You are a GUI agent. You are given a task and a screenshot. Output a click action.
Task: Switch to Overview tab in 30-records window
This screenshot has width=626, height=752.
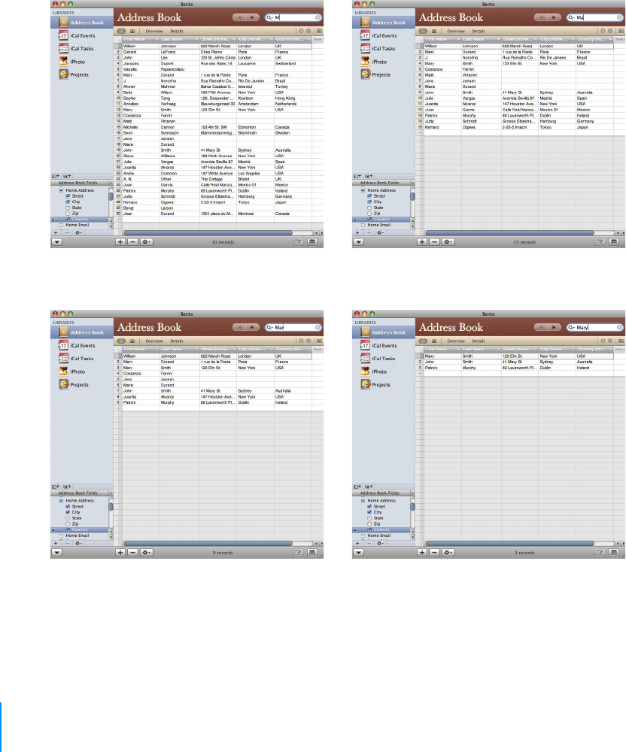[x=154, y=31]
